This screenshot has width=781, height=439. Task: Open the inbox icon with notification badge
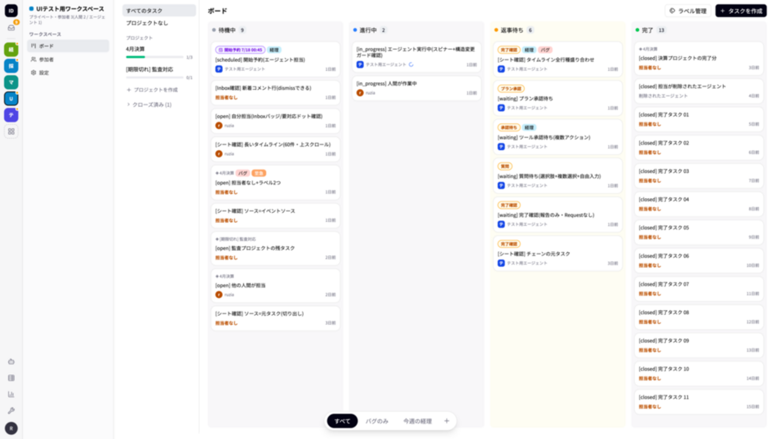point(11,28)
